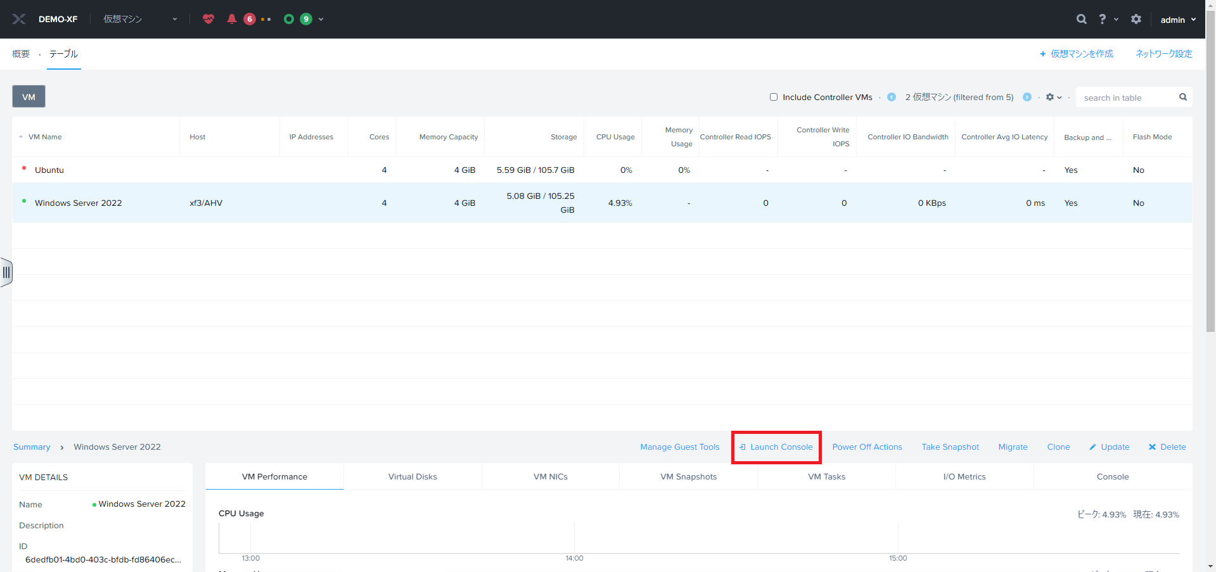Click the Update pencil icon
1216x572 pixels.
pos(1092,447)
